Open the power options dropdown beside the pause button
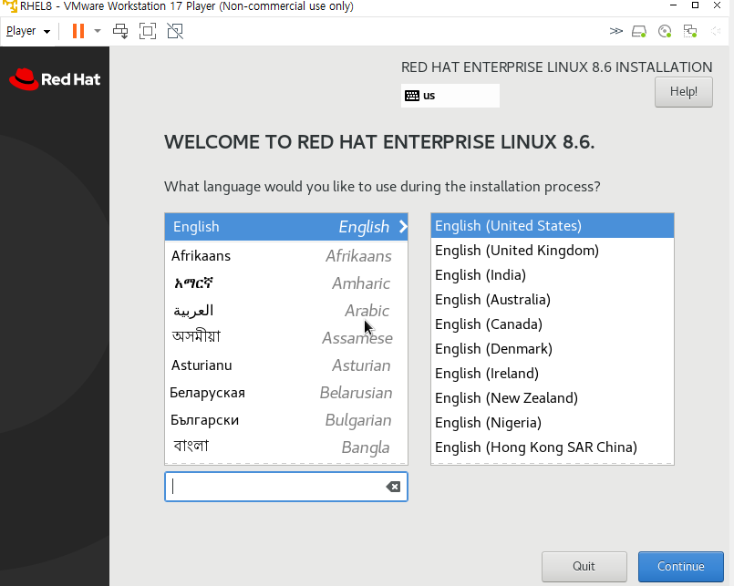This screenshot has width=734, height=586. [x=98, y=31]
